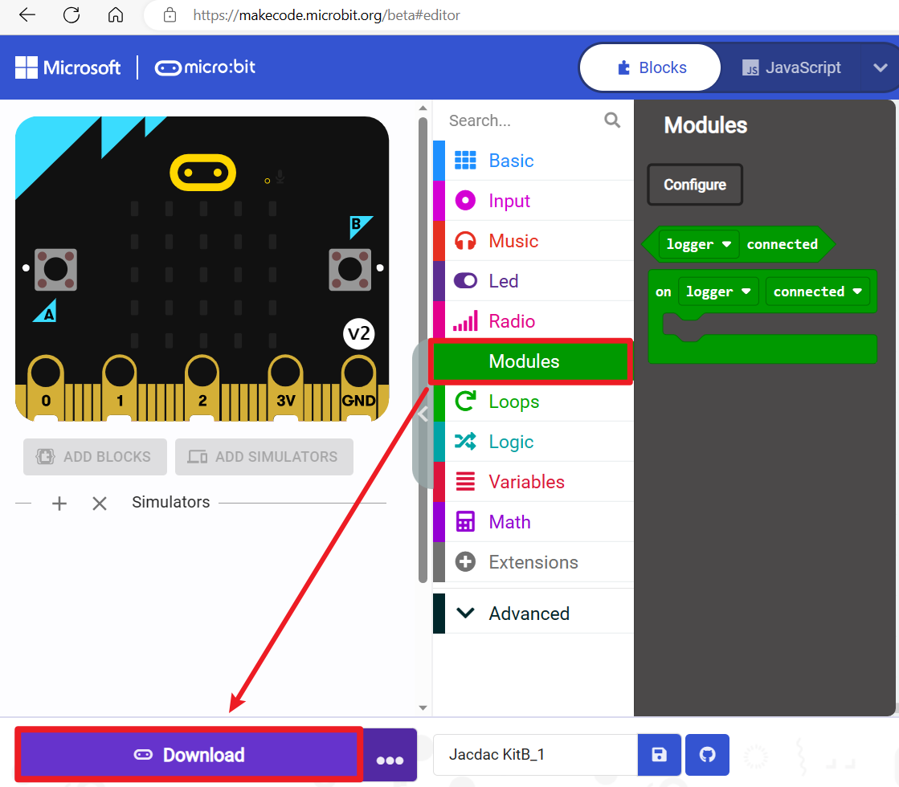Open the more download options ellipsis
Image resolution: width=899 pixels, height=787 pixels.
[390, 756]
